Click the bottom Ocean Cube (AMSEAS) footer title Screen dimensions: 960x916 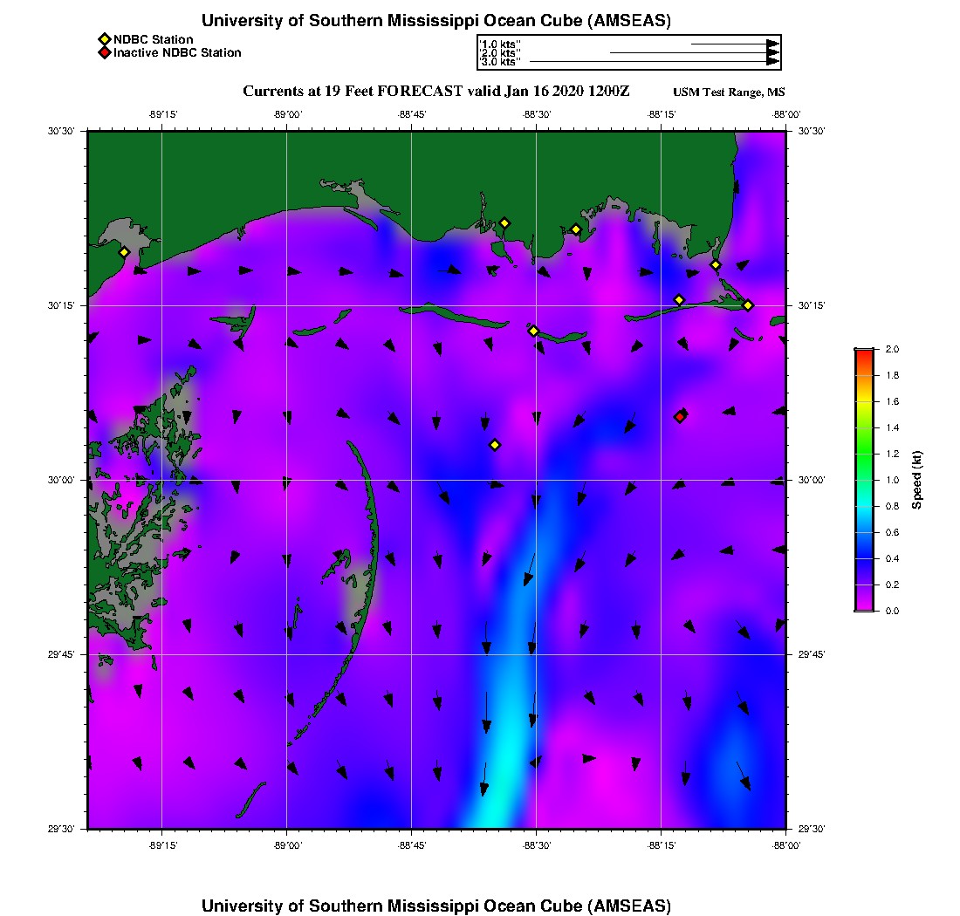pos(435,905)
